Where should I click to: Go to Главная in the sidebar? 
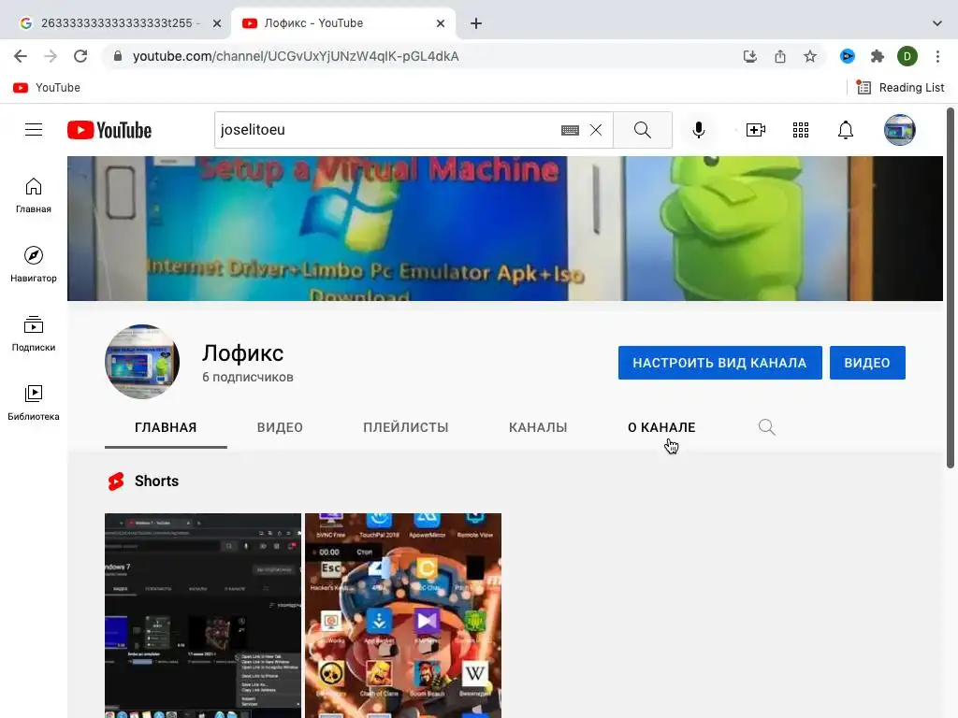tap(34, 195)
